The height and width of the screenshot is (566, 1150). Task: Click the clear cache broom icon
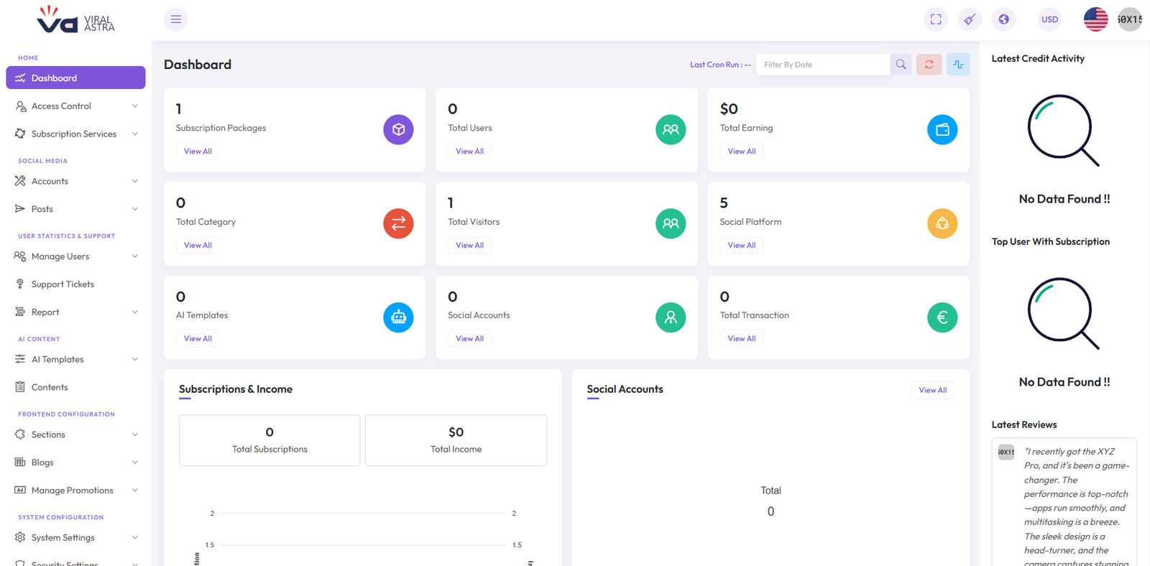(x=970, y=19)
